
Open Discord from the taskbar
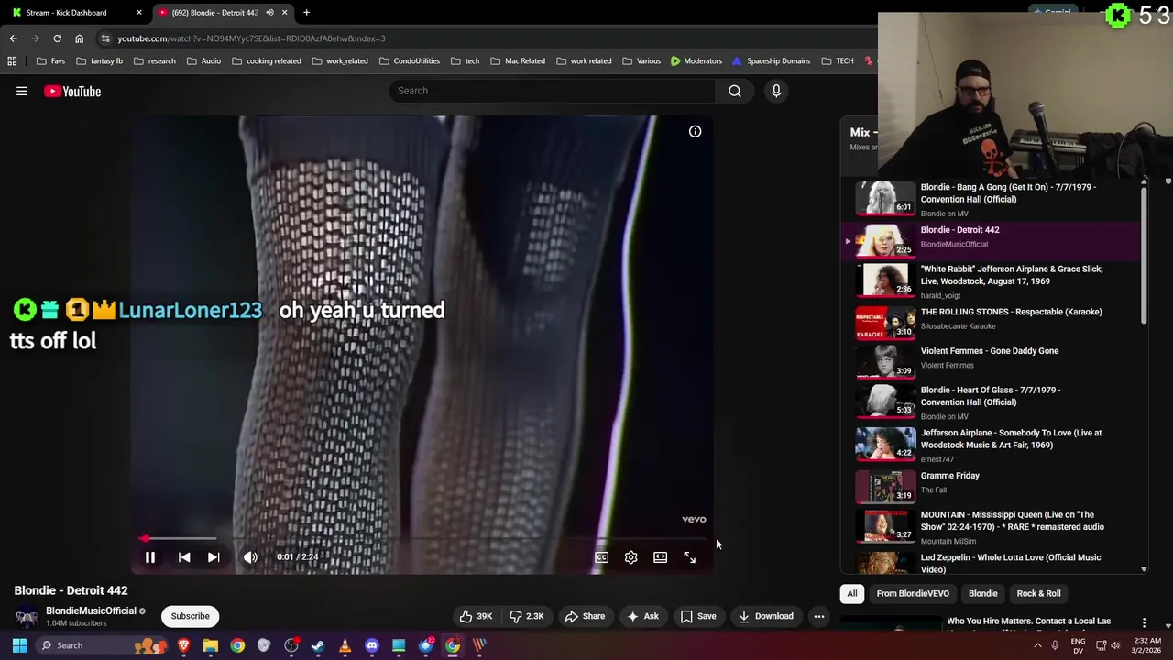[371, 645]
